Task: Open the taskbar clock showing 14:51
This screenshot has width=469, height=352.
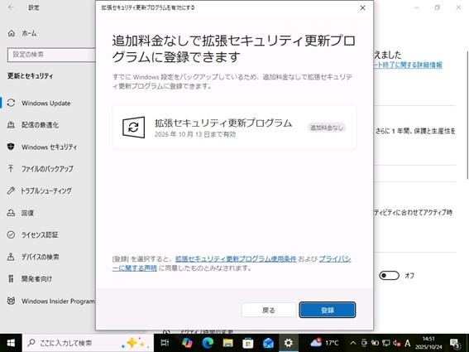Action: [428, 343]
